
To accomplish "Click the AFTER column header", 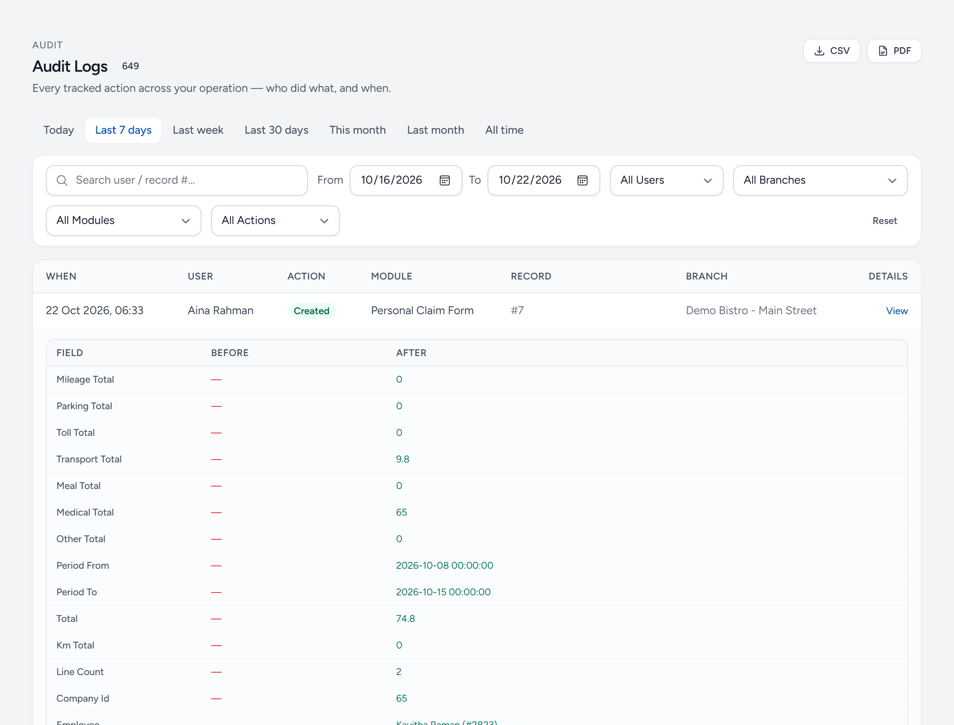I will click(411, 352).
